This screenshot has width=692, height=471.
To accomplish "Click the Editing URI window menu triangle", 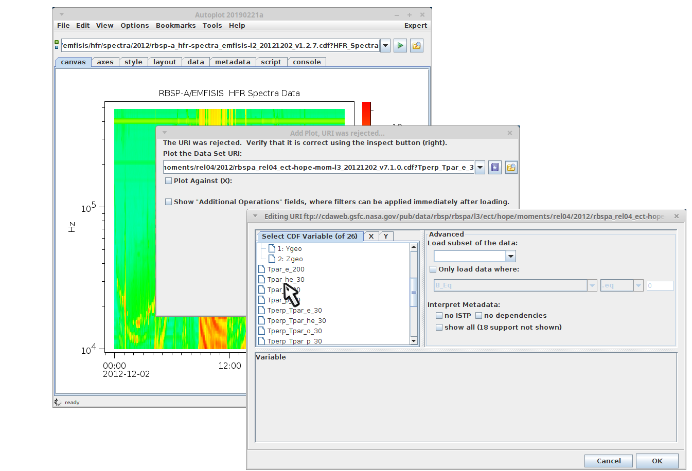I will 255,216.
